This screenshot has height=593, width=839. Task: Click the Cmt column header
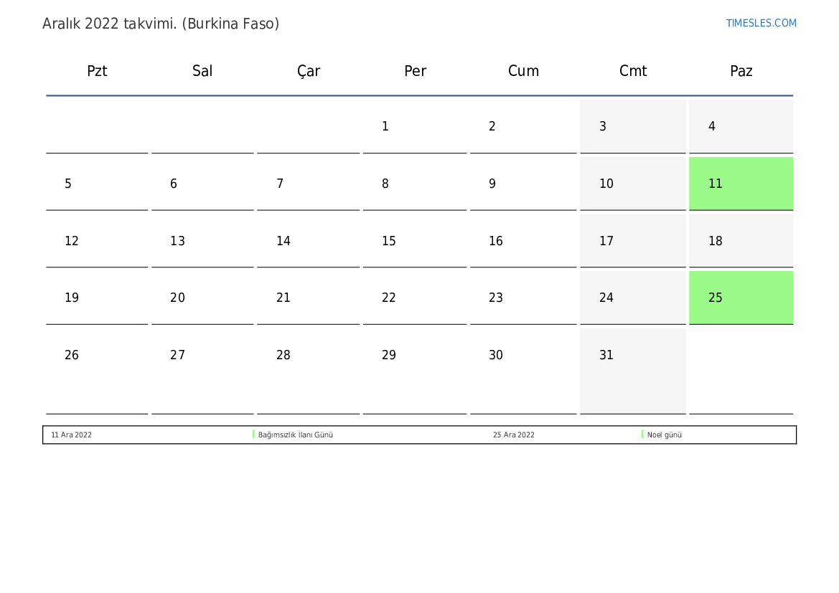(633, 71)
